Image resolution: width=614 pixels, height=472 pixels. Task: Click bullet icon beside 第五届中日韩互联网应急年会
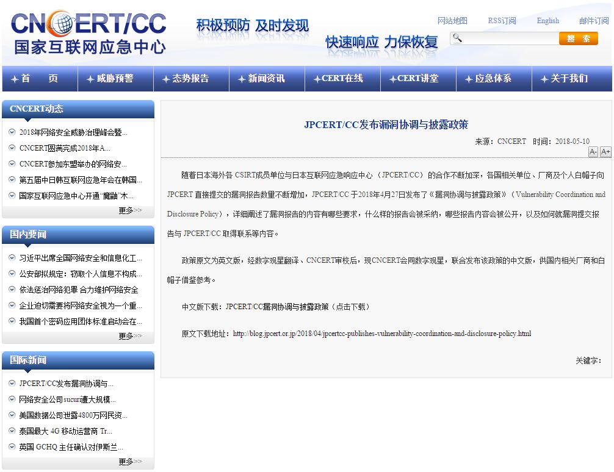pos(12,180)
